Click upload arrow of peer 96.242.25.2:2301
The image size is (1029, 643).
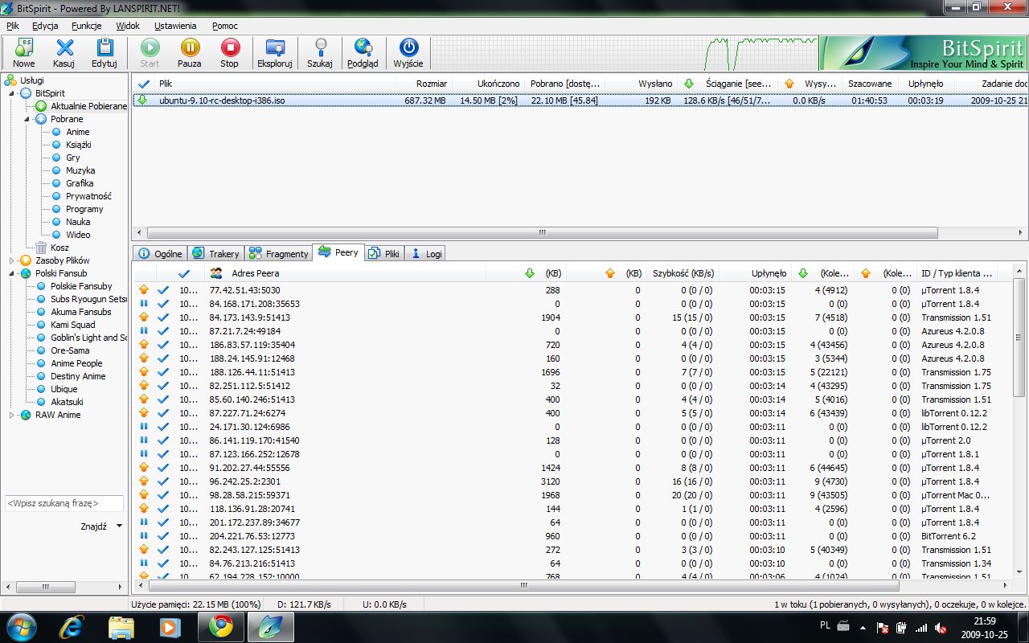point(144,481)
